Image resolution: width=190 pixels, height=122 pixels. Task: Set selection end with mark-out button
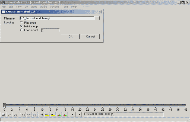[79, 115]
